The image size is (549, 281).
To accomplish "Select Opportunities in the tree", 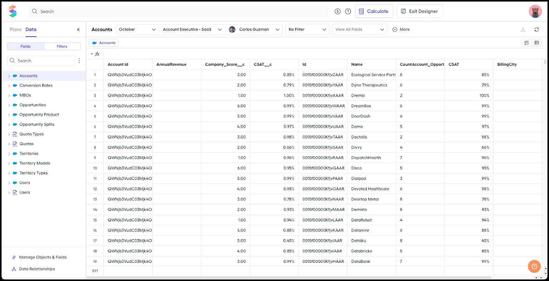I will tap(33, 105).
